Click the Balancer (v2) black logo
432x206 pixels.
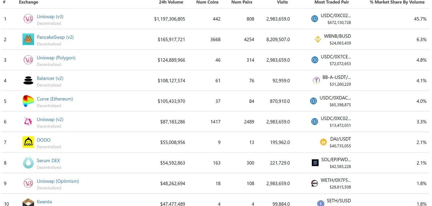28,80
